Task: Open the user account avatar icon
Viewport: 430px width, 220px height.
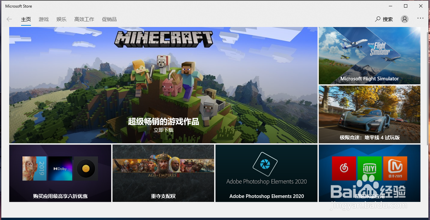Action: point(405,19)
